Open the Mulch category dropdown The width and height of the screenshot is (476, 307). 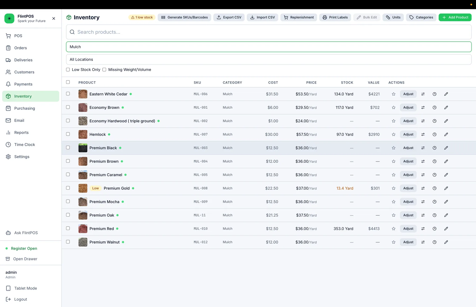[x=269, y=47]
